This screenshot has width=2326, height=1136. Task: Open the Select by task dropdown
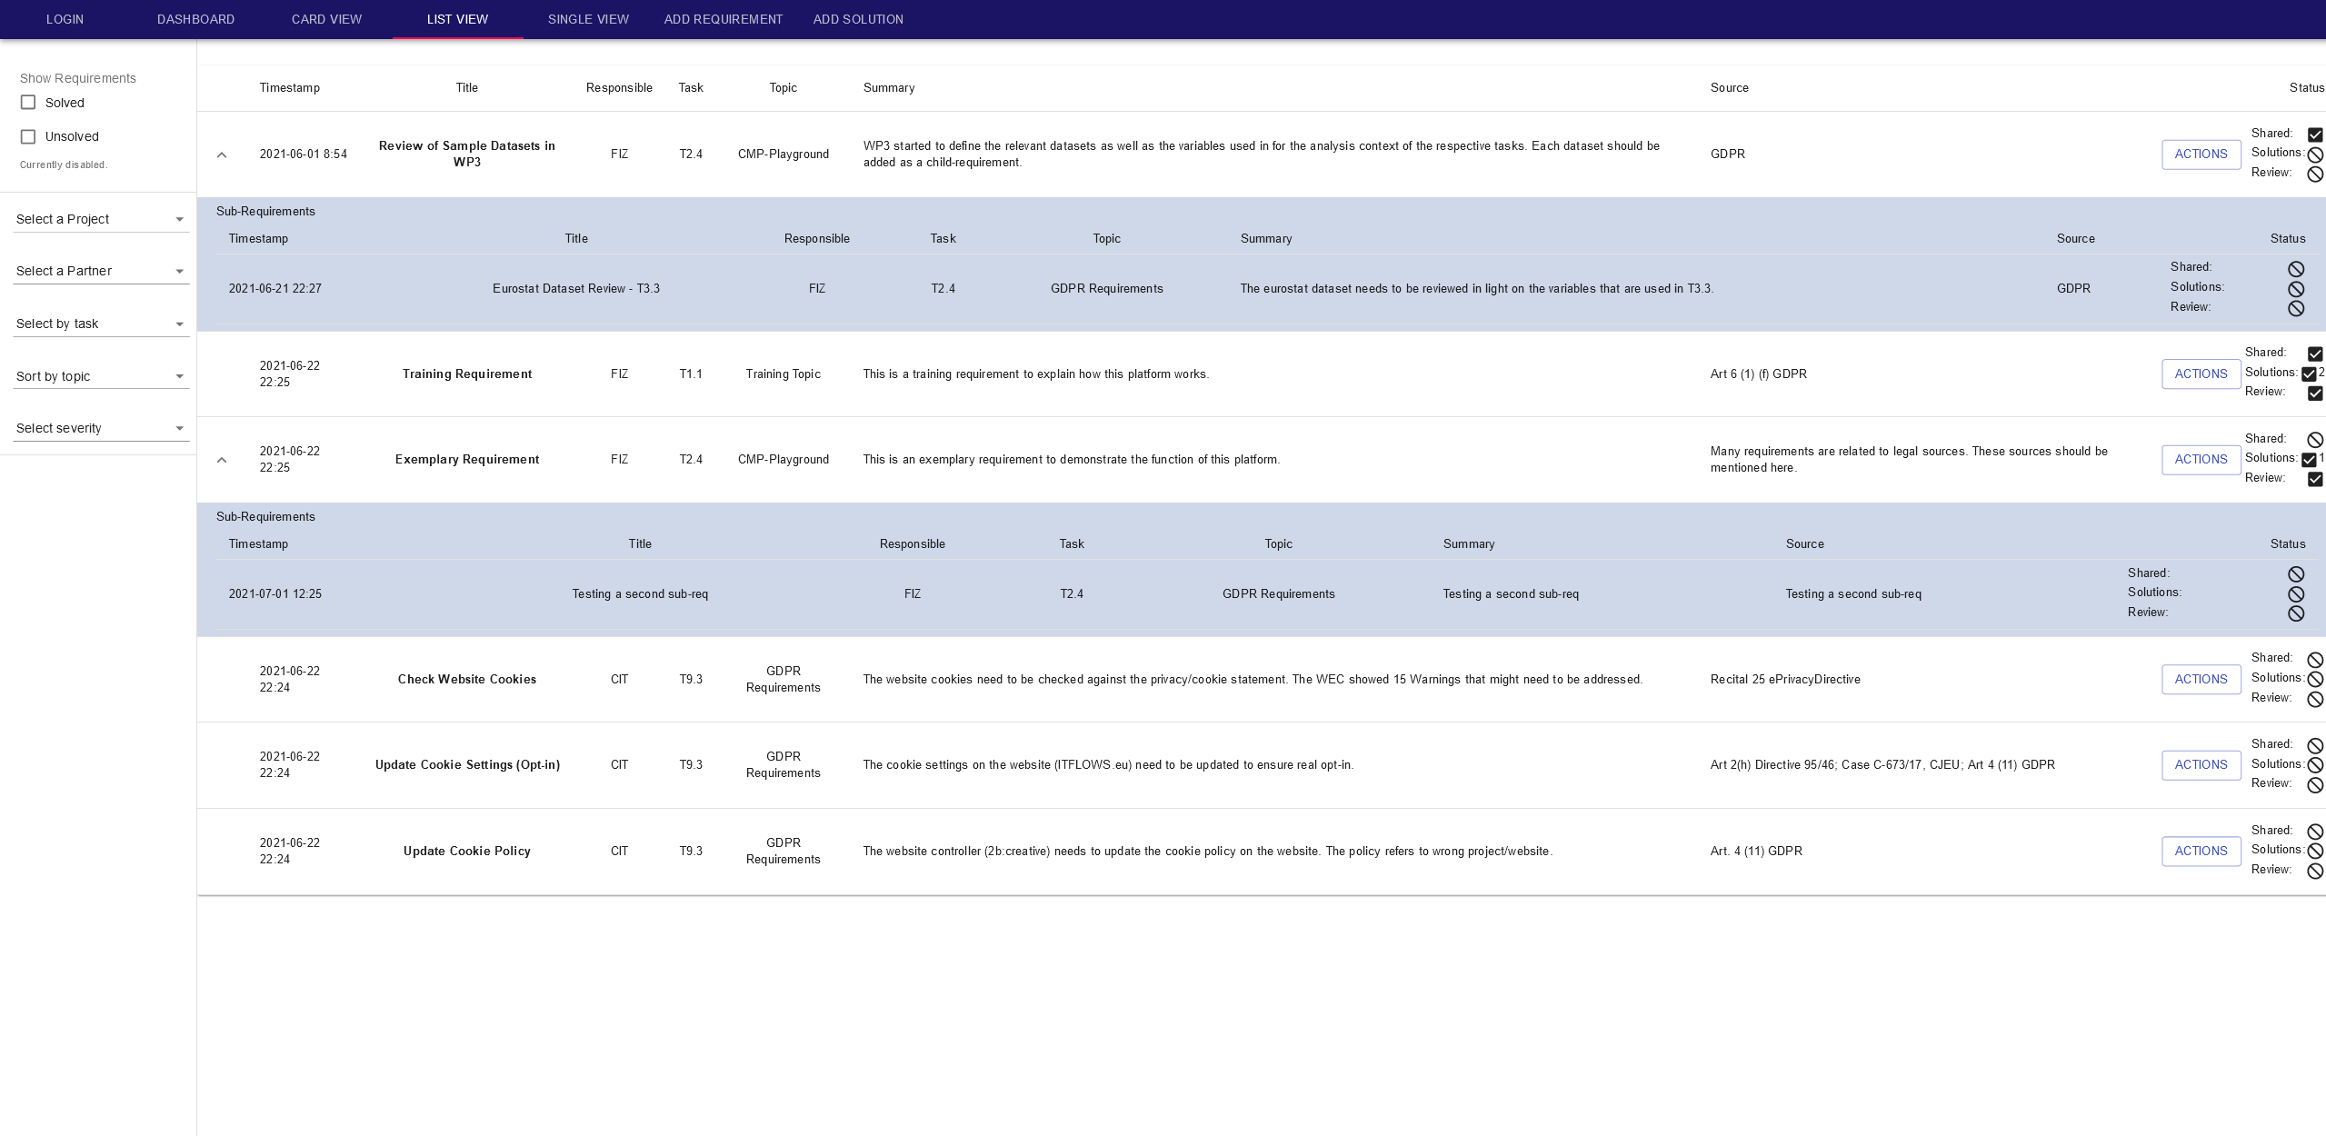101,324
